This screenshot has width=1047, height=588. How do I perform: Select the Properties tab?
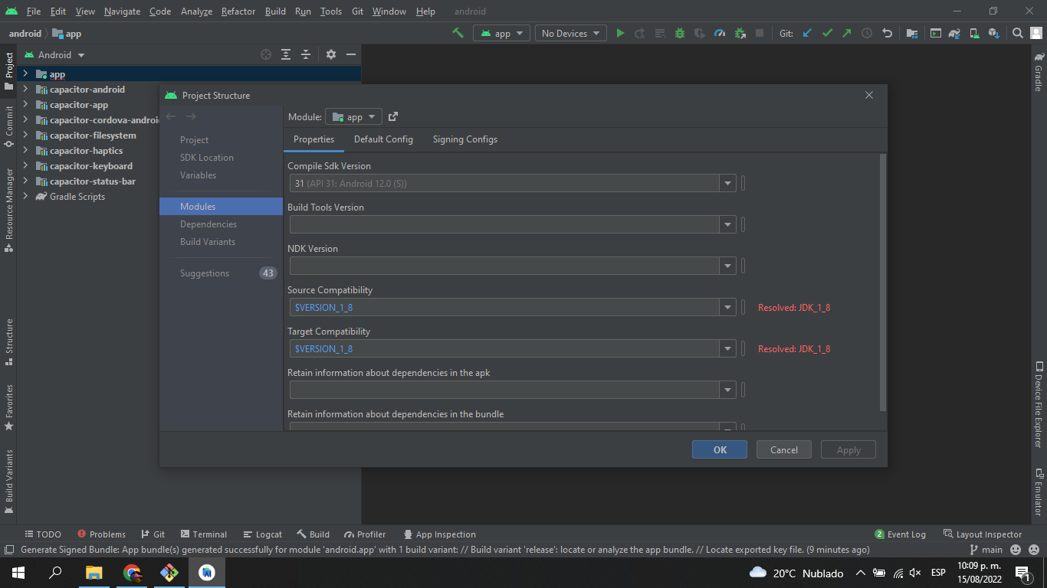coord(313,139)
